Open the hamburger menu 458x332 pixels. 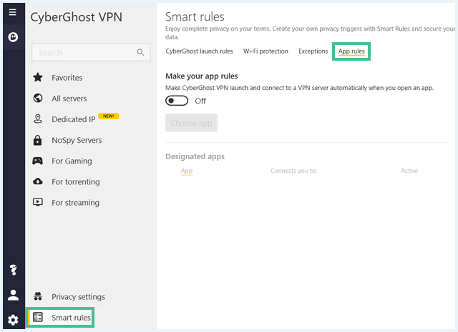(x=13, y=12)
